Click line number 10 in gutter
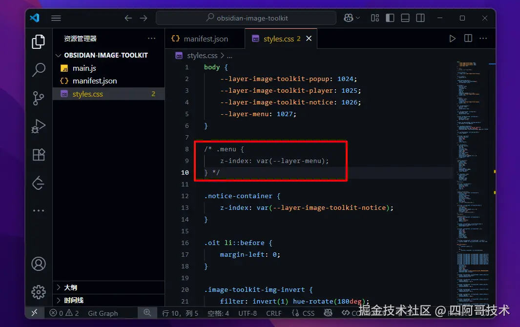520x327 pixels. click(185, 172)
